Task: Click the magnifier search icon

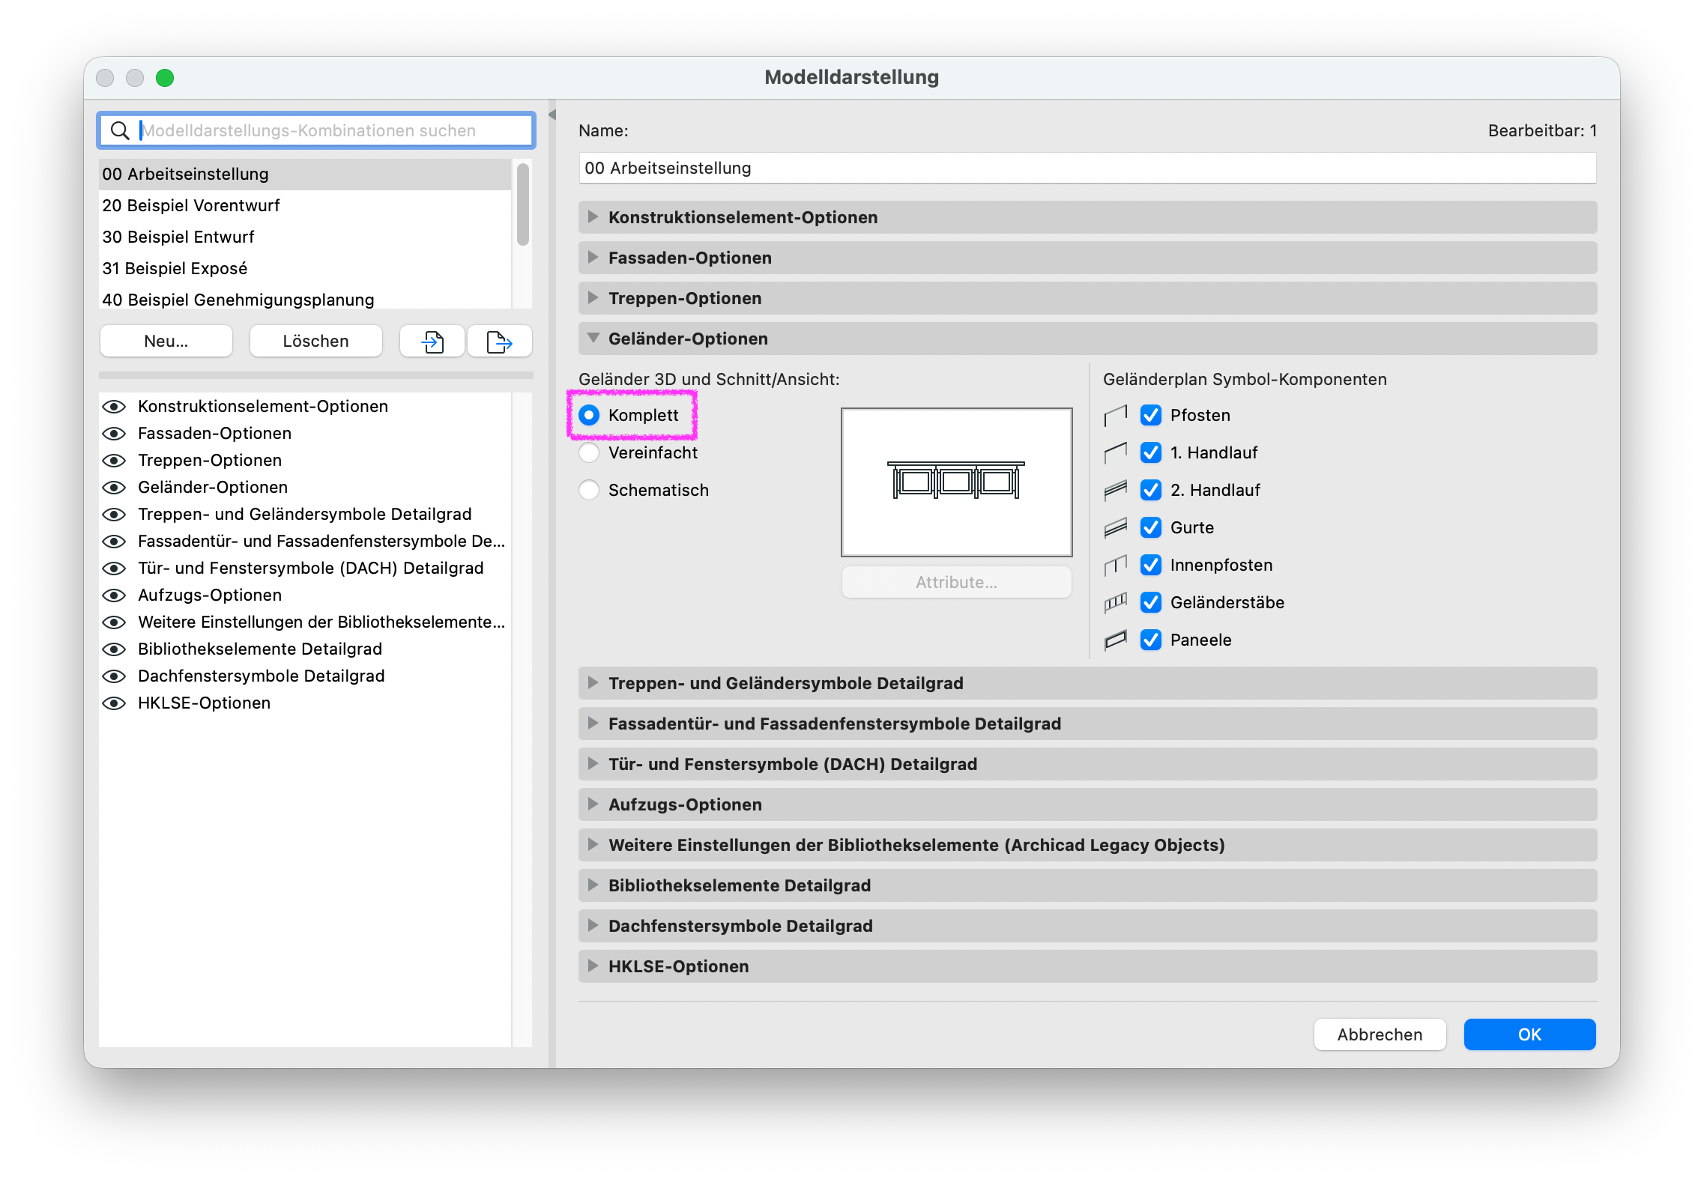Action: (120, 130)
